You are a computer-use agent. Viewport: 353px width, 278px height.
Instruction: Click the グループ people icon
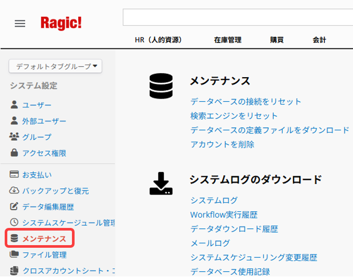(x=14, y=137)
